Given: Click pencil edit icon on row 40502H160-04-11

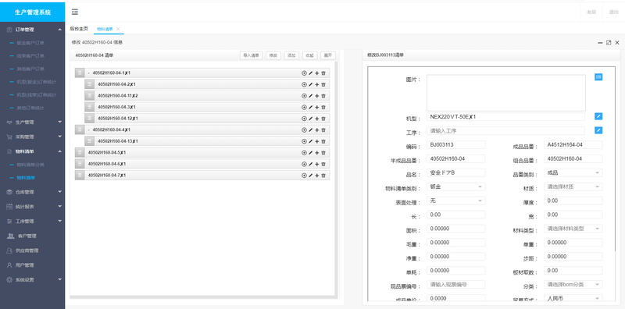Looking at the screenshot, I should [310, 95].
